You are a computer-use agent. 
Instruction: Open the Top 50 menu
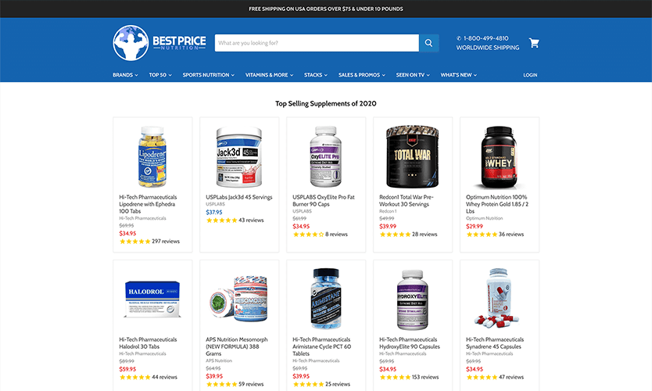point(160,75)
